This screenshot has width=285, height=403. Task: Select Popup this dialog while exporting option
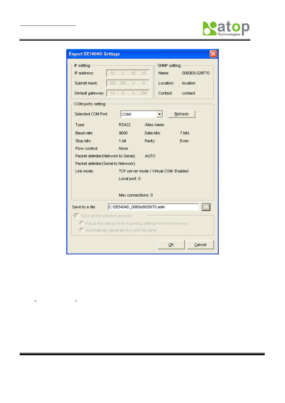(82, 223)
